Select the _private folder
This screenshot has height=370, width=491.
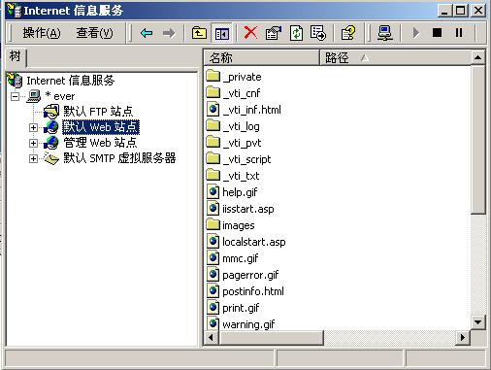(242, 77)
